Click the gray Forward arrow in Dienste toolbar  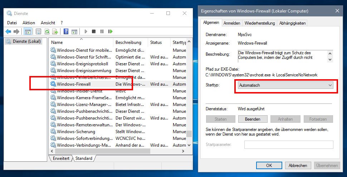click(x=16, y=31)
